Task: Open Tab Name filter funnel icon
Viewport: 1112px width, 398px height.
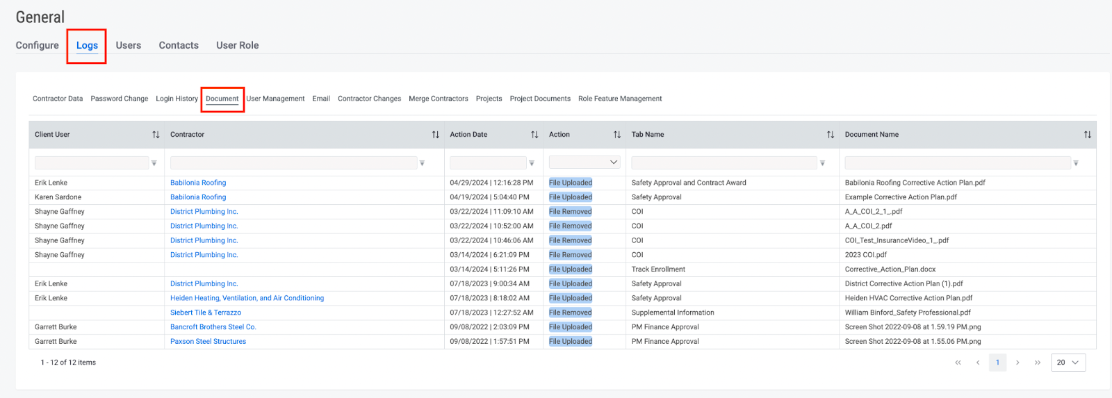Action: (822, 163)
